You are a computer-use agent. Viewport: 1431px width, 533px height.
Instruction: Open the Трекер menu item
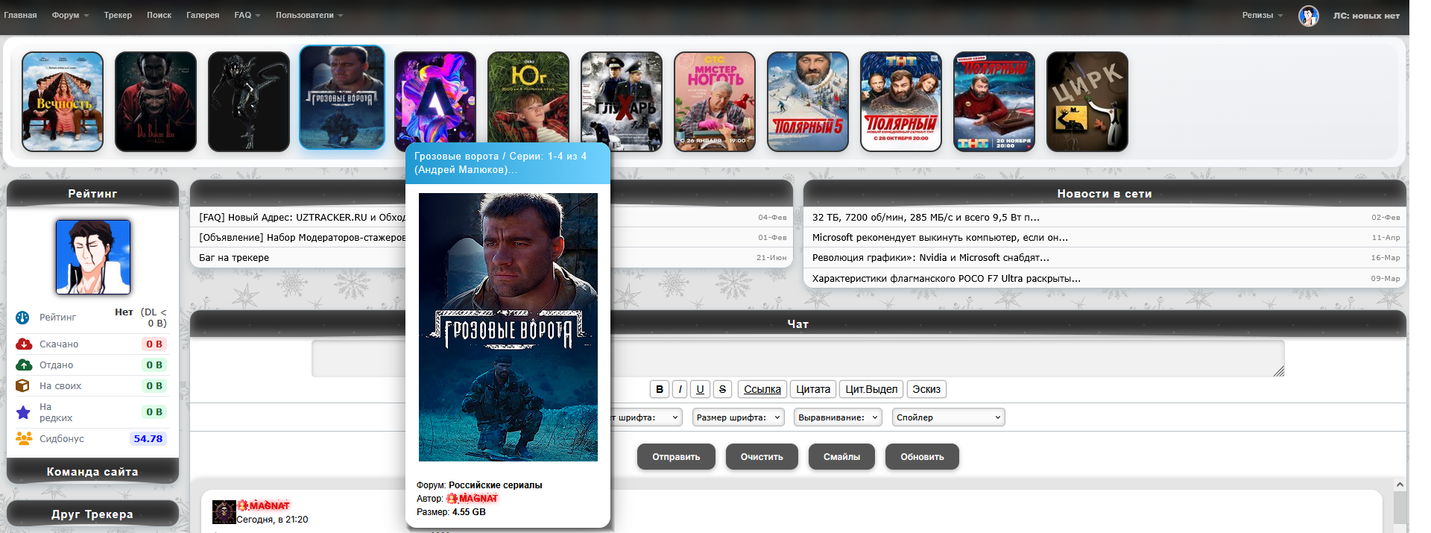[x=118, y=15]
